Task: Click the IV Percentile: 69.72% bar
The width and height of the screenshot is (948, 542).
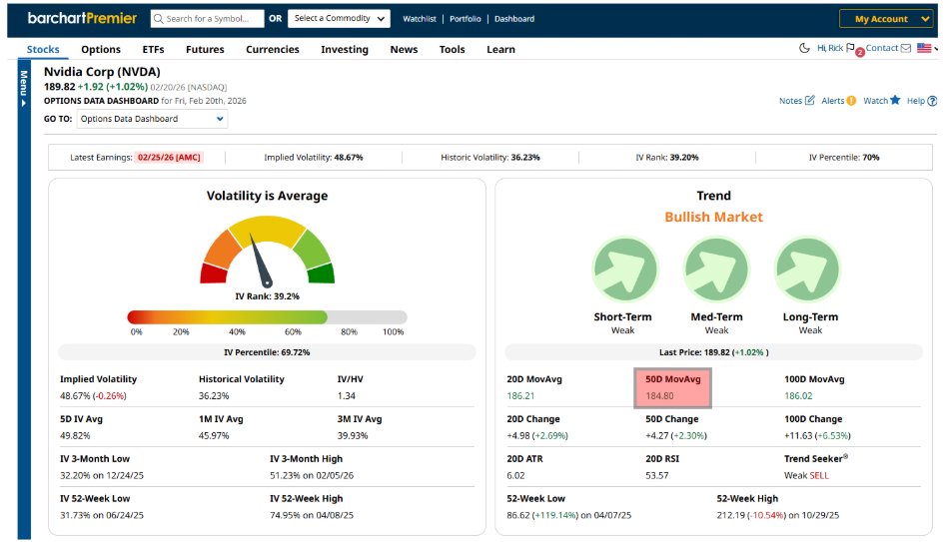Action: [268, 352]
